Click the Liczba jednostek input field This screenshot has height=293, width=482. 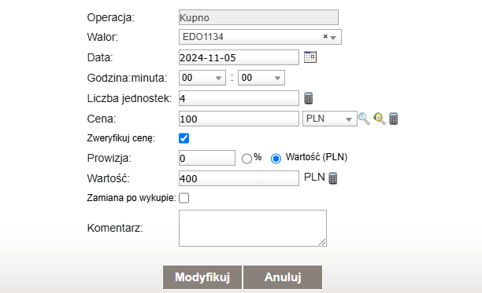coord(239,98)
